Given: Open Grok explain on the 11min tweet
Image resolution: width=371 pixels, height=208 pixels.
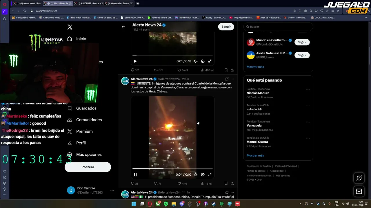Looking at the screenshot, I should tap(227, 192).
